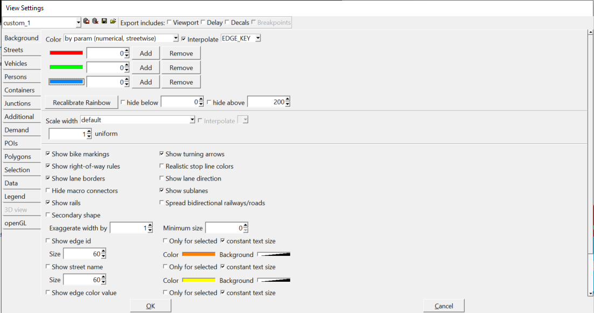The height and width of the screenshot is (313, 594).
Task: Enable the hide above checkbox
Action: click(209, 102)
